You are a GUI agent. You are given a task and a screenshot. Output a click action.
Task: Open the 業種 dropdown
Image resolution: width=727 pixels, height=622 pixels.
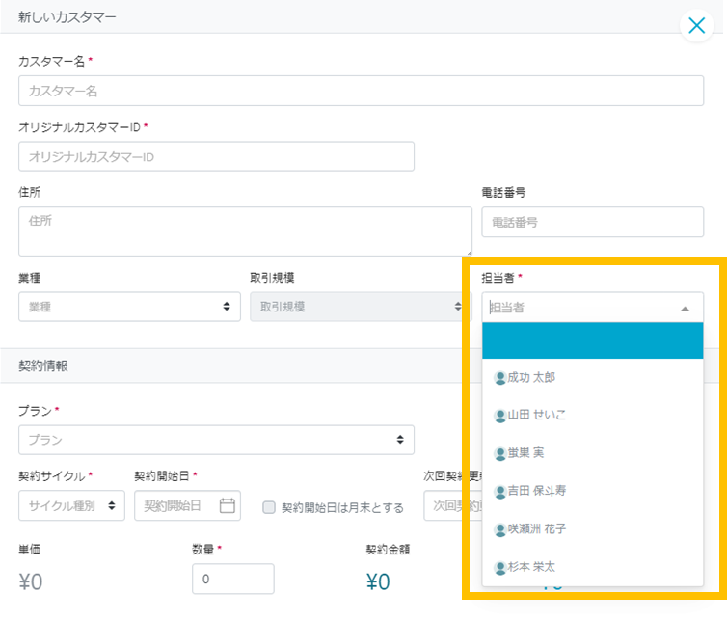click(x=129, y=307)
